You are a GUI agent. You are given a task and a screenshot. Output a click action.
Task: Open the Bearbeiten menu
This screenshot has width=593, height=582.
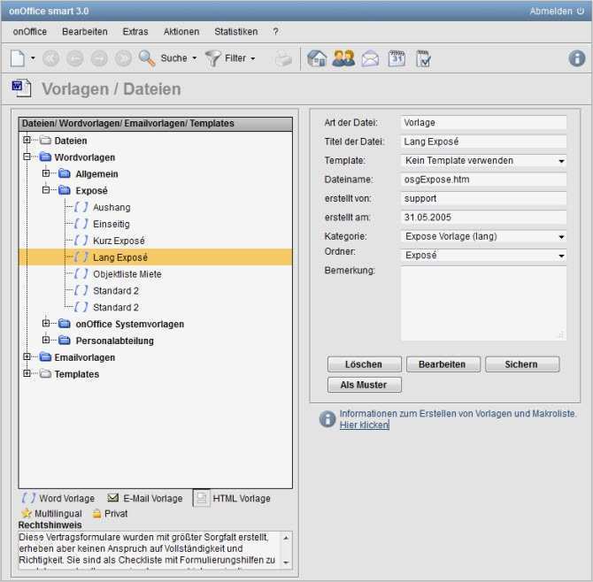tap(85, 32)
